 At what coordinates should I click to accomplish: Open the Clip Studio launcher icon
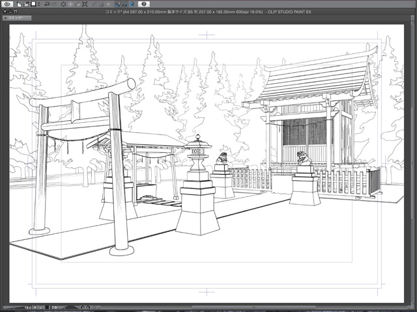click(7, 4)
